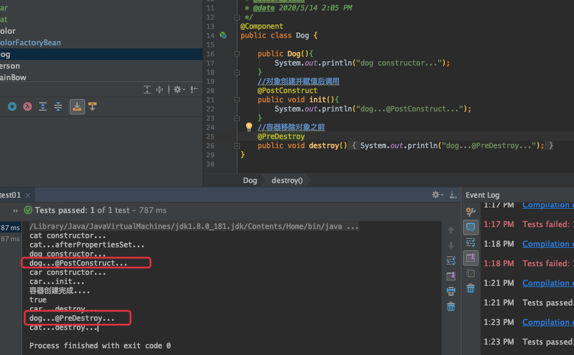The width and height of the screenshot is (574, 355).
Task: Expand hidden test toolbar with double chevron
Action: [x=15, y=211]
